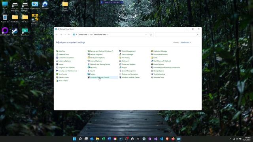The image size is (253, 142).
Task: Open Fonts item
Action: (154, 58)
